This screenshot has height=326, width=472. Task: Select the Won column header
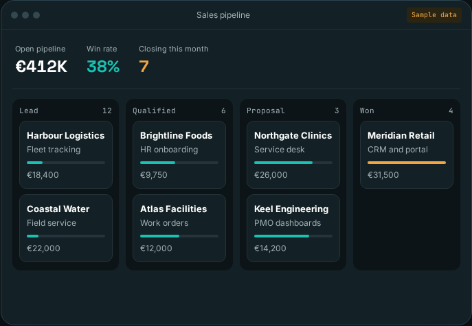(x=367, y=110)
